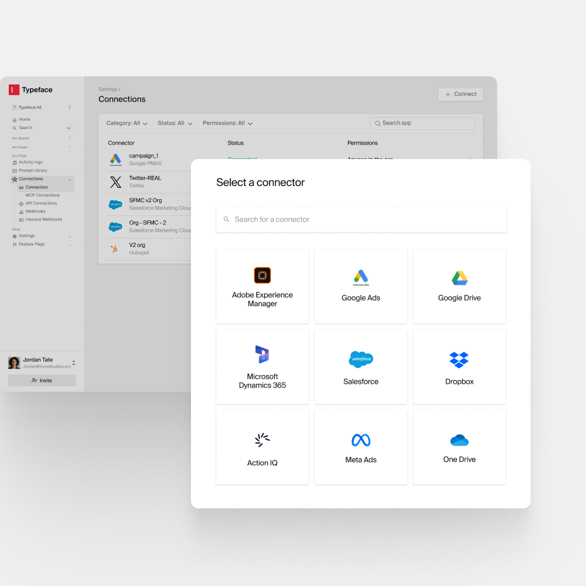
Task: Click the Hubspot icon for V2 org
Action: 115,249
